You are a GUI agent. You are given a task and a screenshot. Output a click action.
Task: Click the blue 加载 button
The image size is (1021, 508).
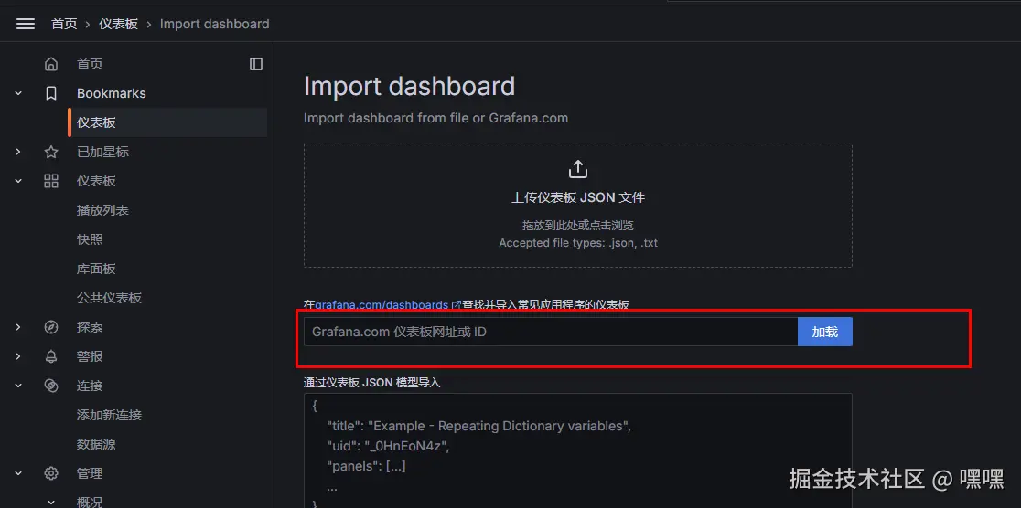point(825,332)
